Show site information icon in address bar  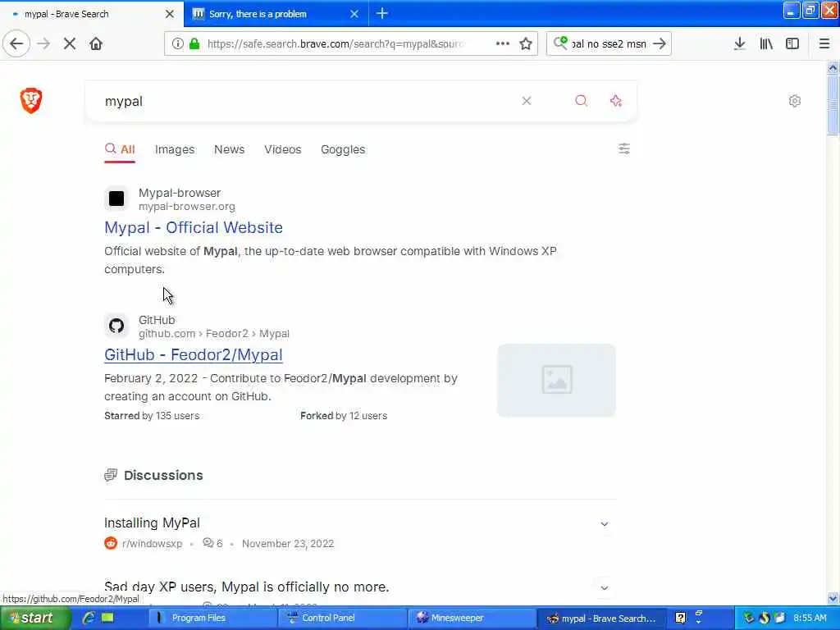(177, 43)
